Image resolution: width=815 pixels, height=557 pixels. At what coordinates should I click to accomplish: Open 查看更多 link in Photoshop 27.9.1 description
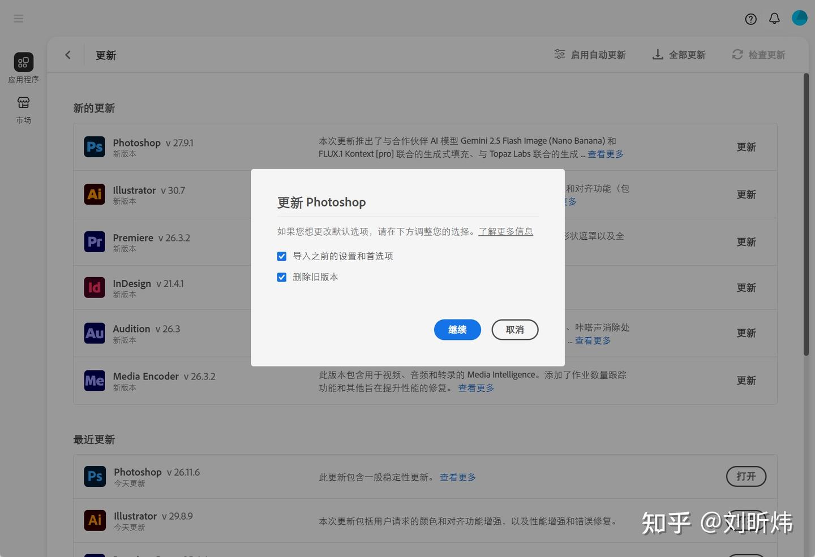point(606,154)
